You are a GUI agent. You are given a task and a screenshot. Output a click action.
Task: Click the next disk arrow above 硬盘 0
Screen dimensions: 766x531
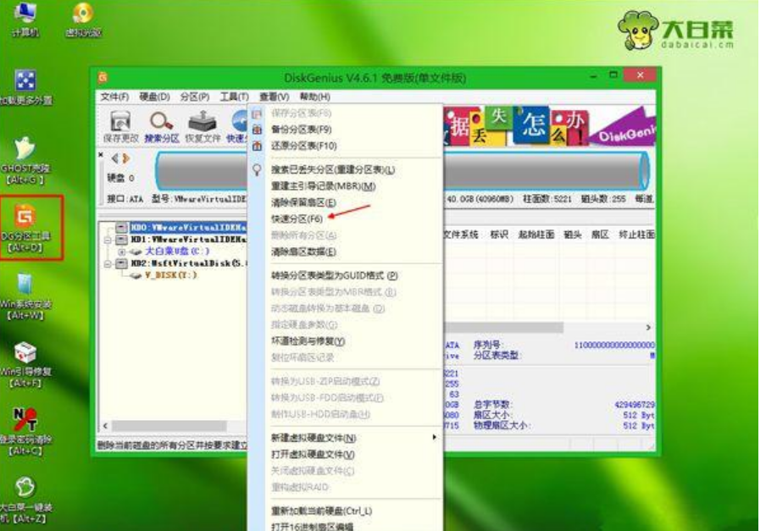(126, 158)
